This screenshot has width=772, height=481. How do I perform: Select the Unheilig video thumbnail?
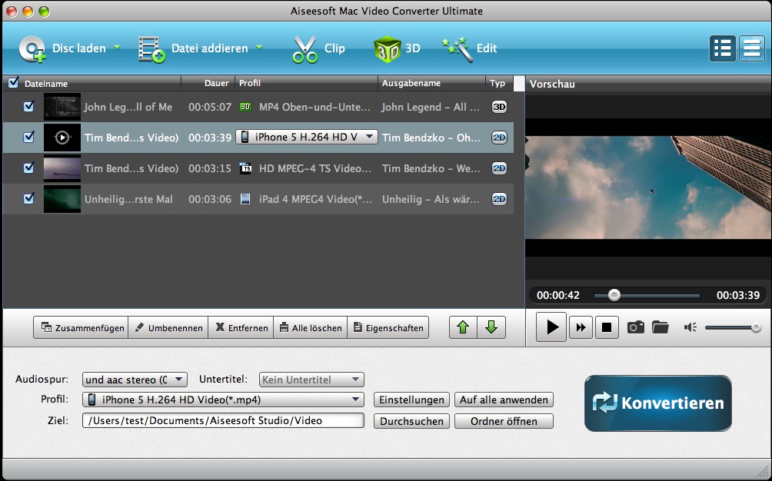click(62, 199)
